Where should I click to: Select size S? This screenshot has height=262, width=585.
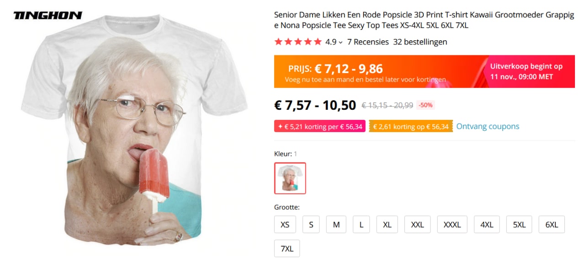[311, 225]
